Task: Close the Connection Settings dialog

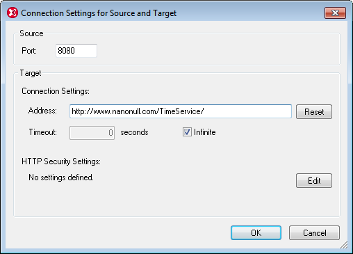Action: (335, 13)
